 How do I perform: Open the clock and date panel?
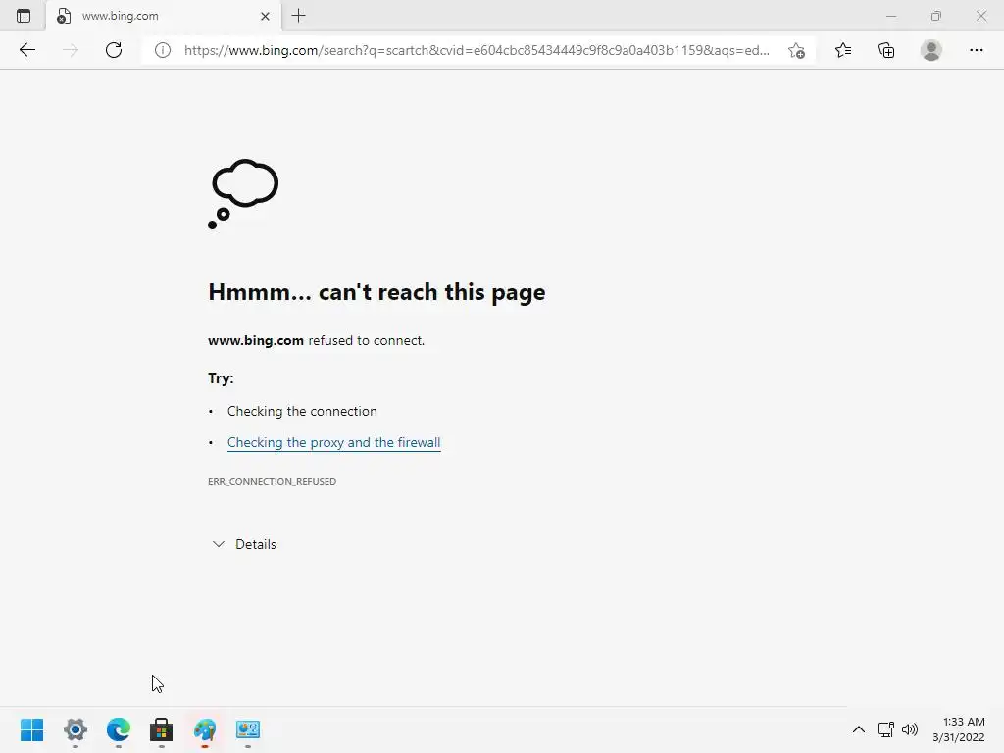959,729
